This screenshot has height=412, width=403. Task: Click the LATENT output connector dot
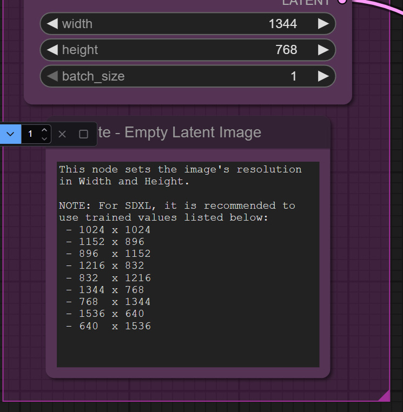[342, 1]
